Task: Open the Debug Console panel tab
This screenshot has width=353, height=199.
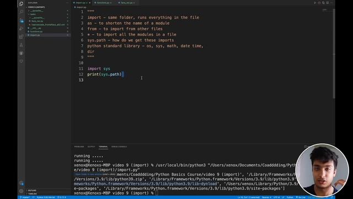Action: click(119, 146)
